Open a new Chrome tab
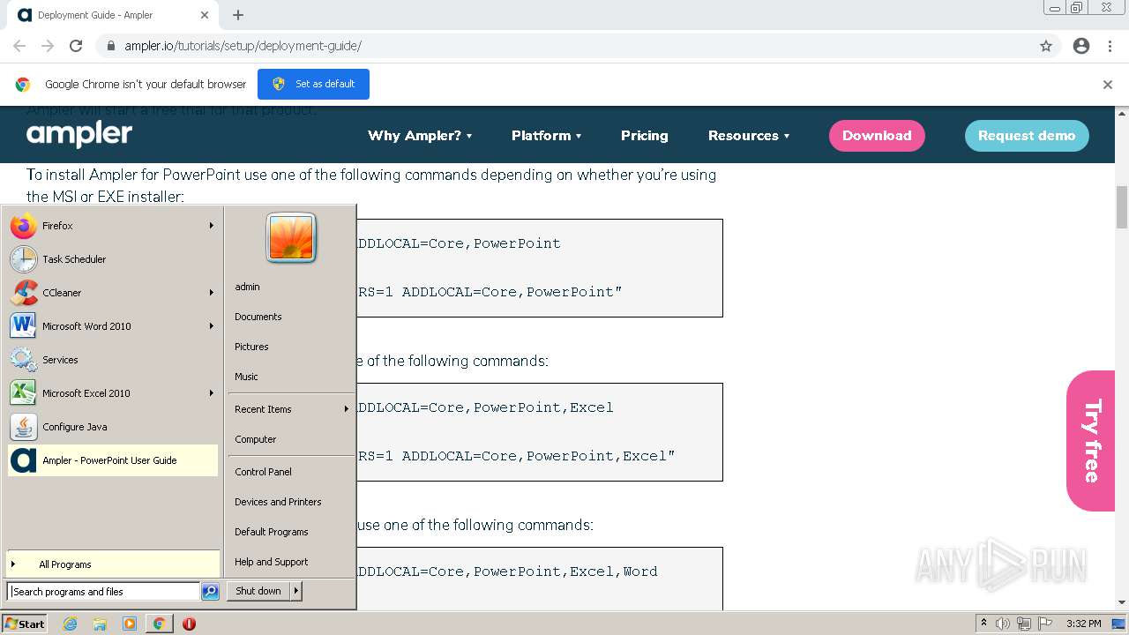 coord(238,15)
